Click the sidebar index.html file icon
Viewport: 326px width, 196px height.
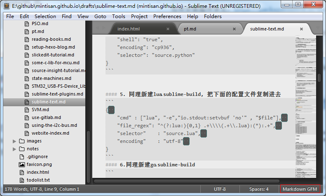tap(21, 173)
